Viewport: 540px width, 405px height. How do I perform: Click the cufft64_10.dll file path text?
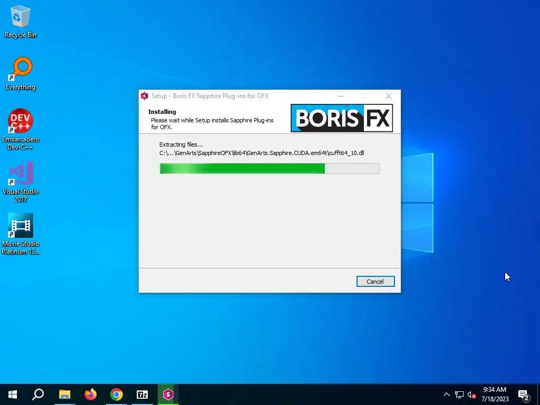[262, 153]
